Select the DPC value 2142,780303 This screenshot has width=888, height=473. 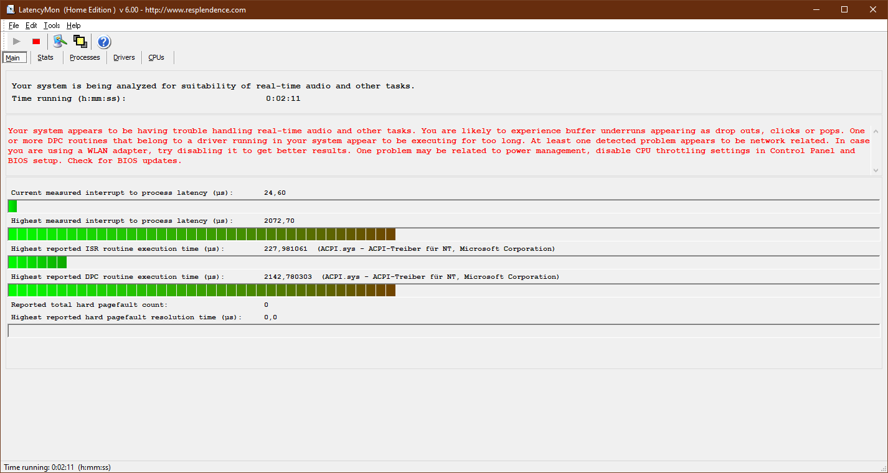288,277
